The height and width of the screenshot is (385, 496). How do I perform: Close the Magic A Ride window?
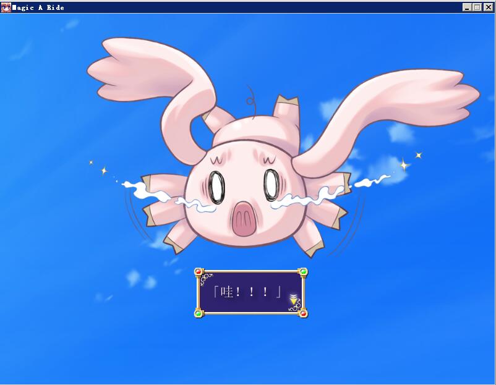[x=488, y=7]
